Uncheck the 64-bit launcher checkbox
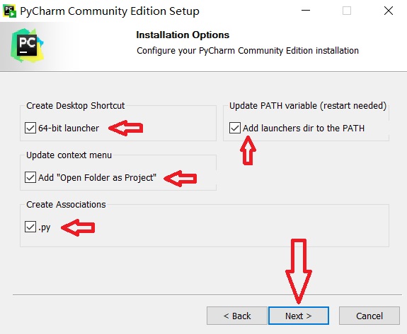The height and width of the screenshot is (334, 407). 30,128
